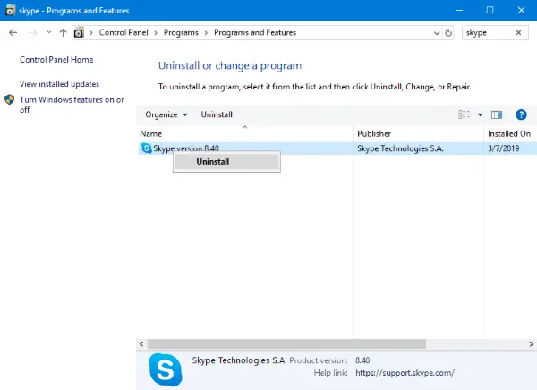Screen dimensions: 537x390
Task: Click the 3/7/2019 installed date cell
Action: tap(503, 148)
